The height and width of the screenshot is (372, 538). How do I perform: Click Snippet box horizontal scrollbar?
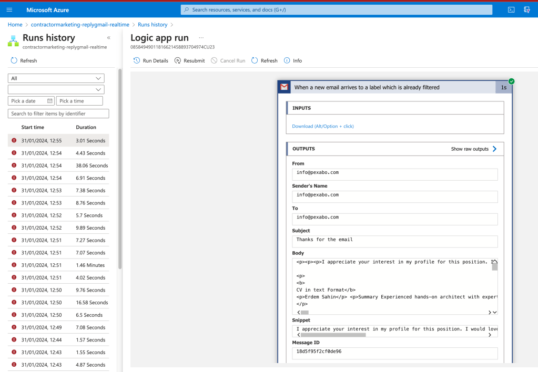tap(333, 335)
